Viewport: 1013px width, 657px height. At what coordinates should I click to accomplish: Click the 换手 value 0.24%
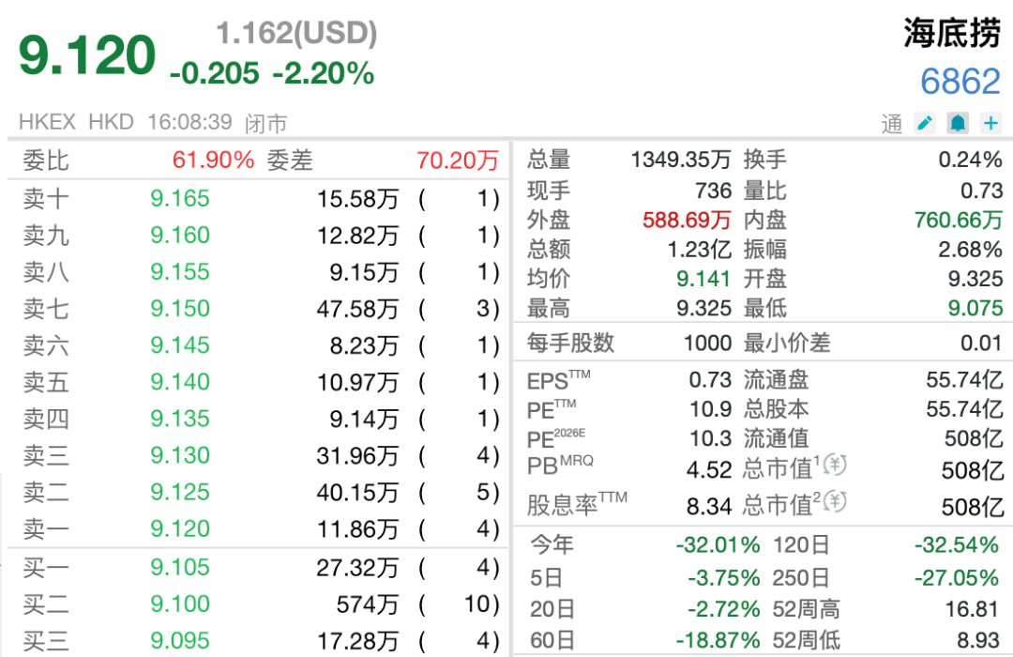click(x=971, y=159)
